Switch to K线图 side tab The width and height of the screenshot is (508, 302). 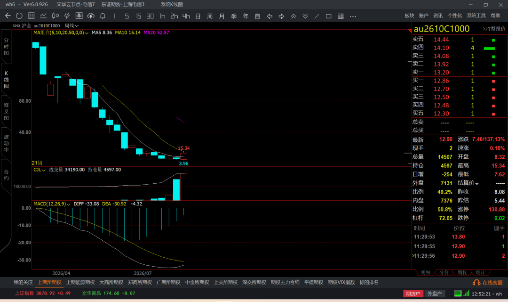click(x=6, y=80)
